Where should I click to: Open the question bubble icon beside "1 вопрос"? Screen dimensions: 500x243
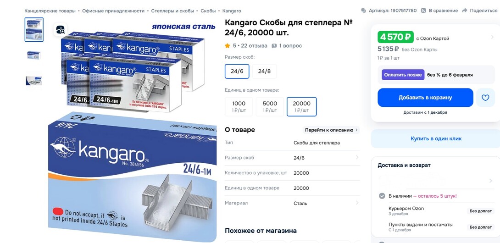coord(274,45)
